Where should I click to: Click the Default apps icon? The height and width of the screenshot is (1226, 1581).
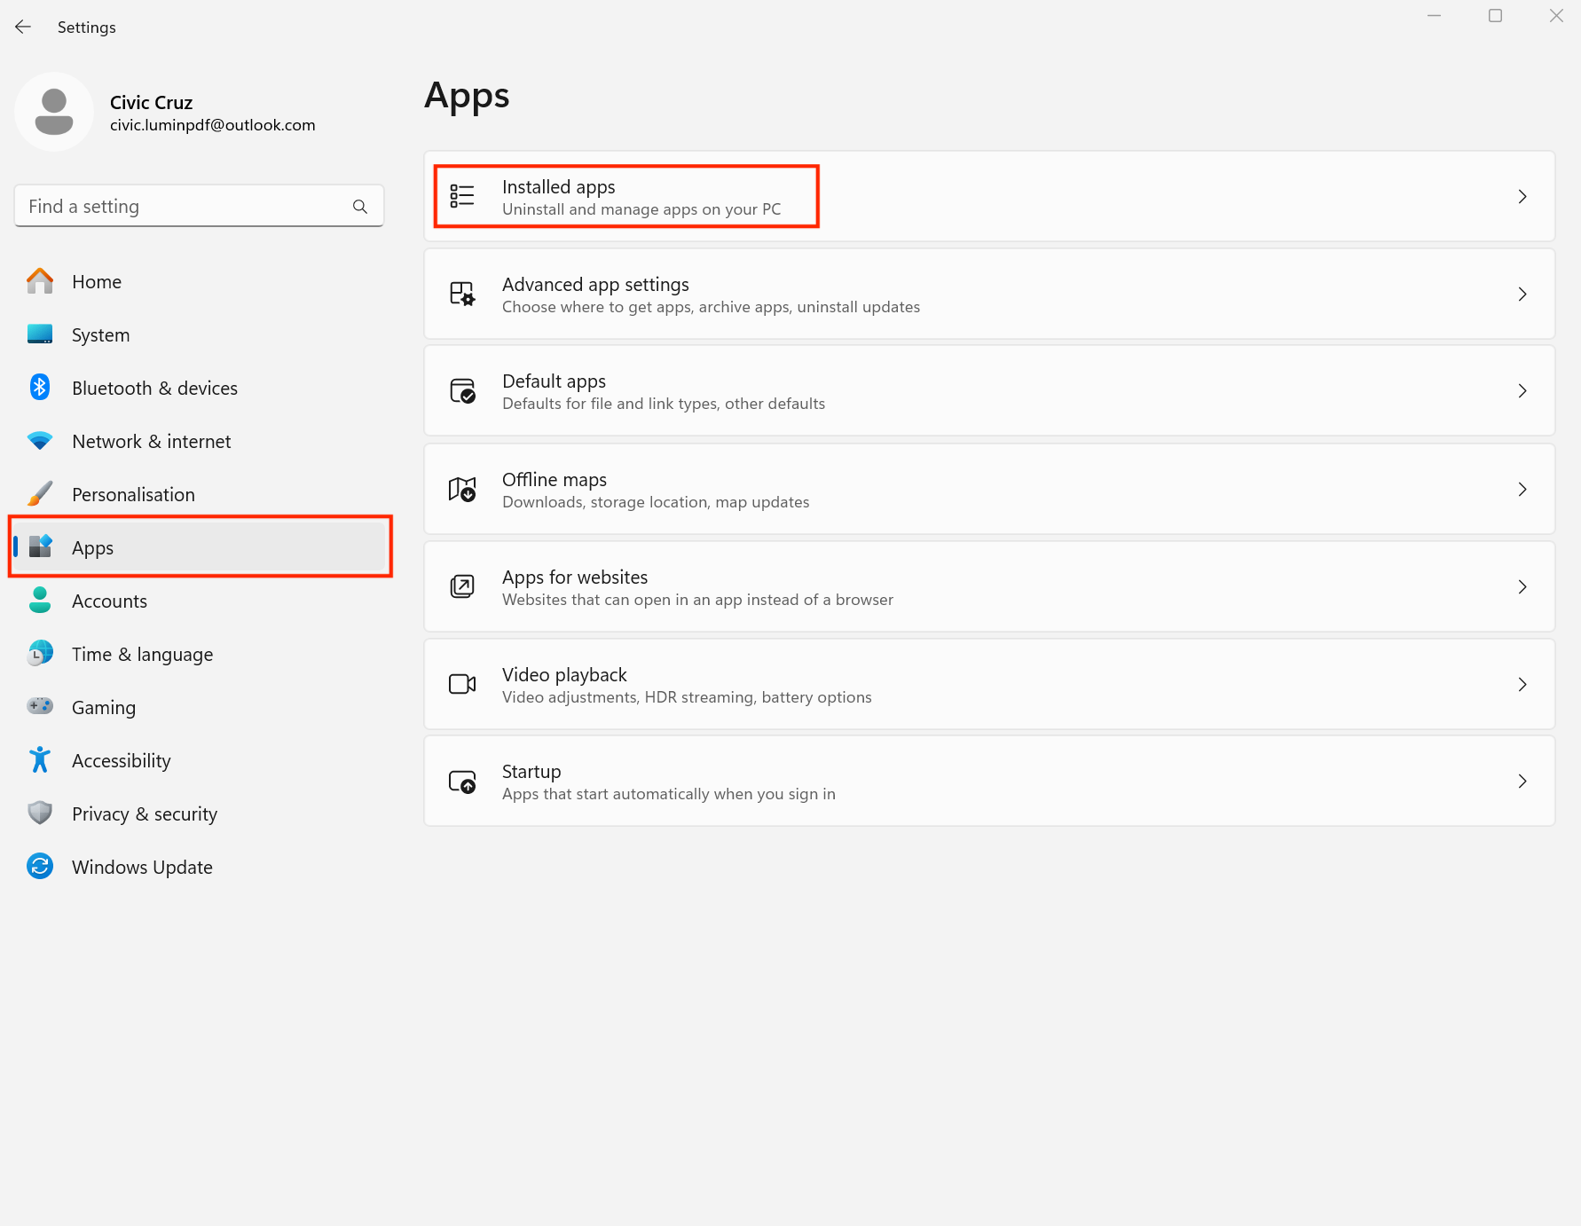pyautogui.click(x=462, y=390)
